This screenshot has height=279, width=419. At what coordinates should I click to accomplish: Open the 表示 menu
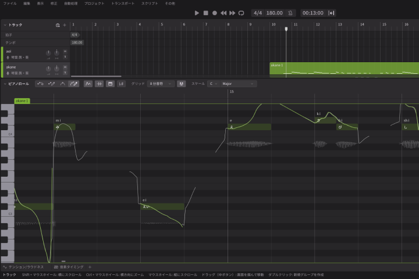click(x=40, y=3)
